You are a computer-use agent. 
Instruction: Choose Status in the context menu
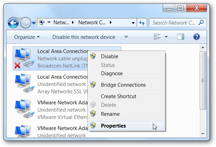point(127,65)
